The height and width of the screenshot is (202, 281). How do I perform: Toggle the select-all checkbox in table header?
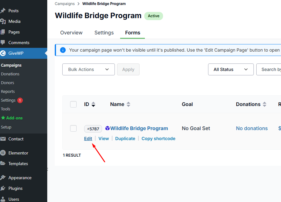pos(73,104)
